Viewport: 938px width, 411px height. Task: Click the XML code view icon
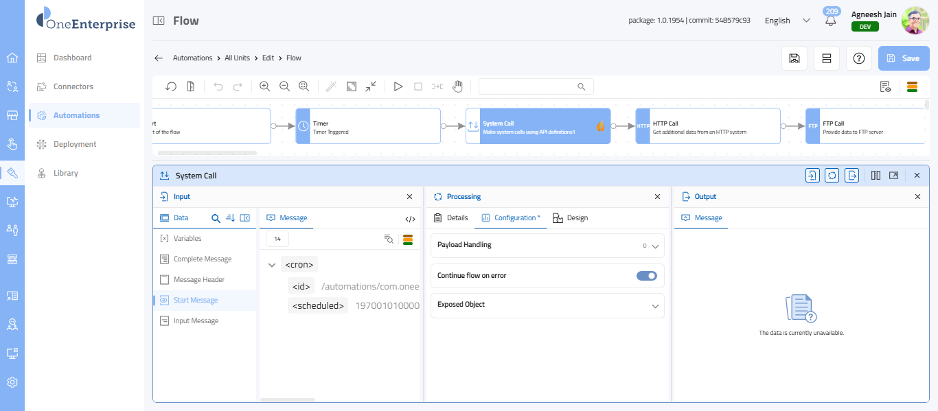coord(410,219)
